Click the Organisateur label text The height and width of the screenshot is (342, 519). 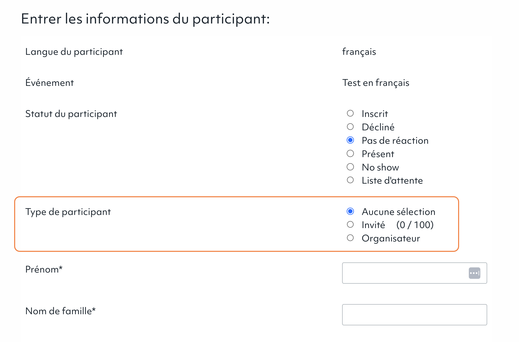coord(391,238)
